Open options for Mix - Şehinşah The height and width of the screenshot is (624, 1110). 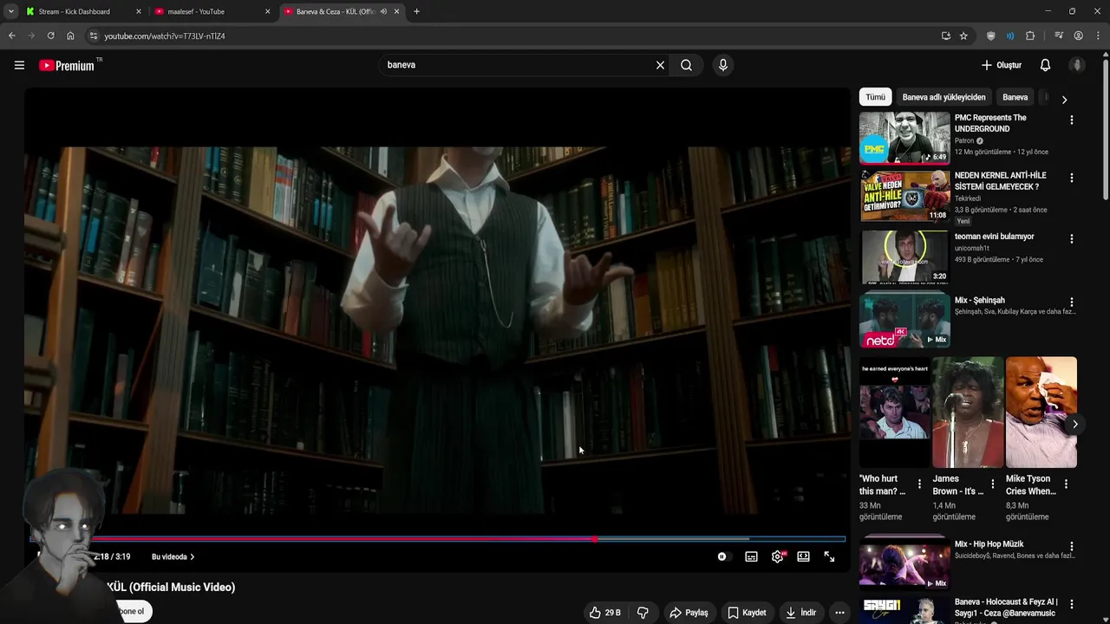tap(1072, 302)
